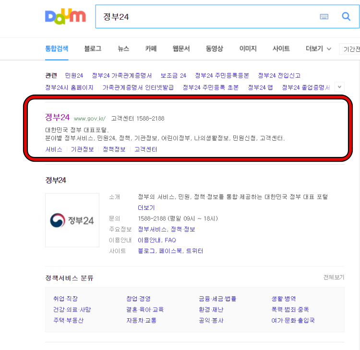This screenshot has width=360, height=350.
Task: Click the www.gov.kr/ URL link
Action: (x=90, y=119)
